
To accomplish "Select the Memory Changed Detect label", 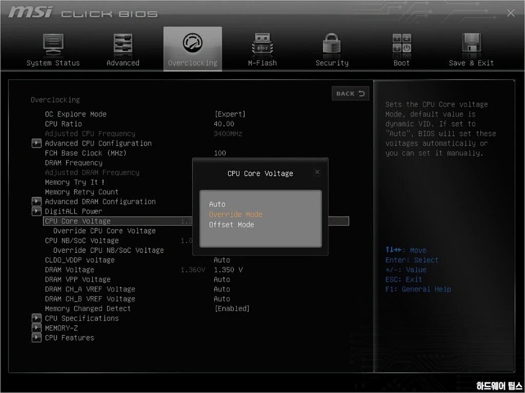I will [x=88, y=308].
